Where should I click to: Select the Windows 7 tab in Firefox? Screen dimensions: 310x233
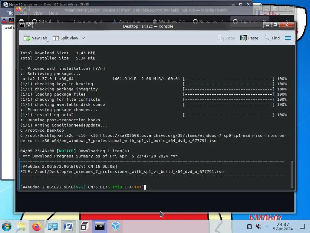169,21
